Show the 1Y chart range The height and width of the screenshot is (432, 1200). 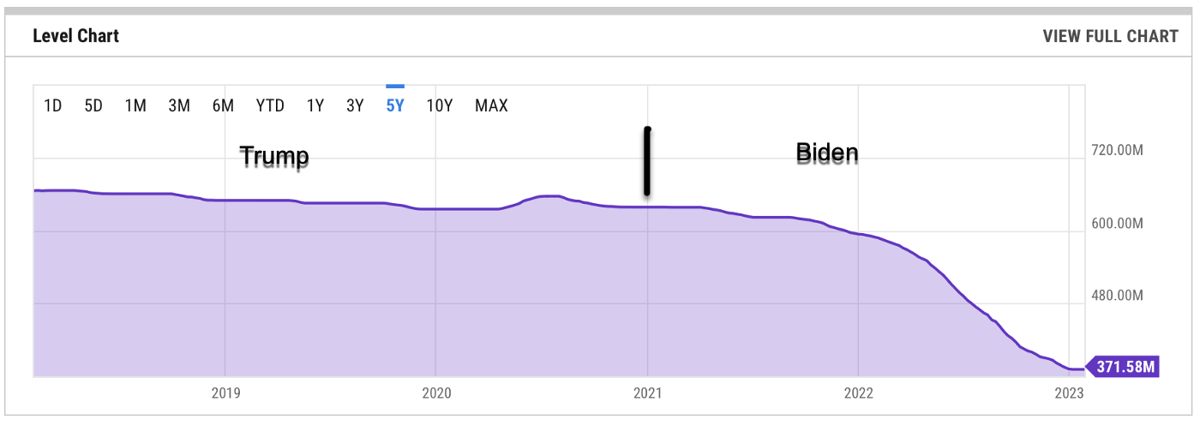(x=315, y=105)
